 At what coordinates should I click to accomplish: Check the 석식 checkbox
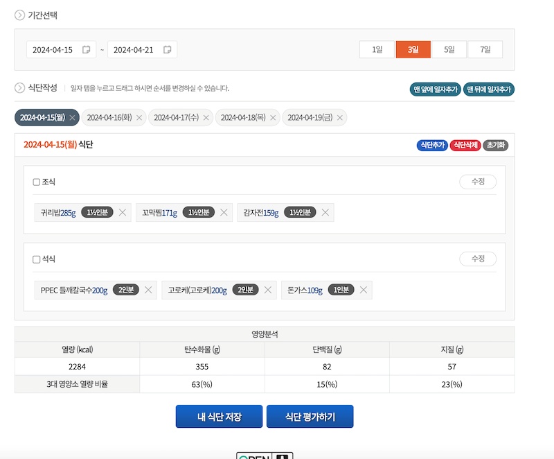[37, 259]
